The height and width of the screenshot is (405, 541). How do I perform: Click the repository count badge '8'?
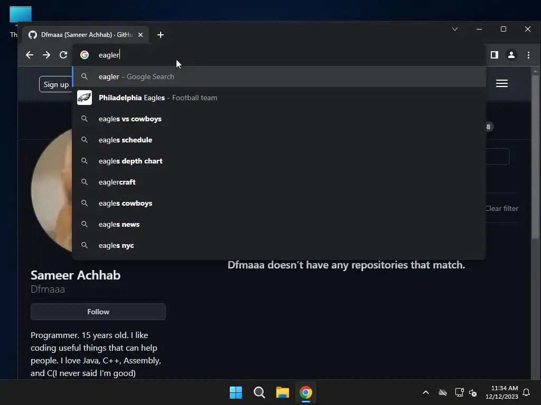pos(489,127)
